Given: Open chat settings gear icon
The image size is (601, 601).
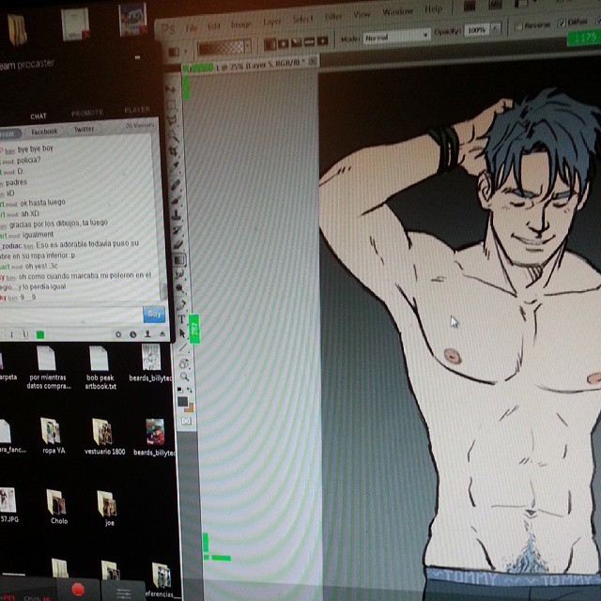Looking at the screenshot, I should (x=118, y=334).
